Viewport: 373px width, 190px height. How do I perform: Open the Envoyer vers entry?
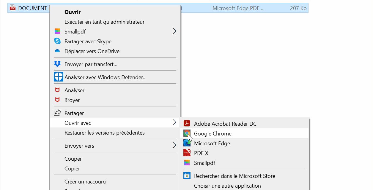pyautogui.click(x=115, y=146)
